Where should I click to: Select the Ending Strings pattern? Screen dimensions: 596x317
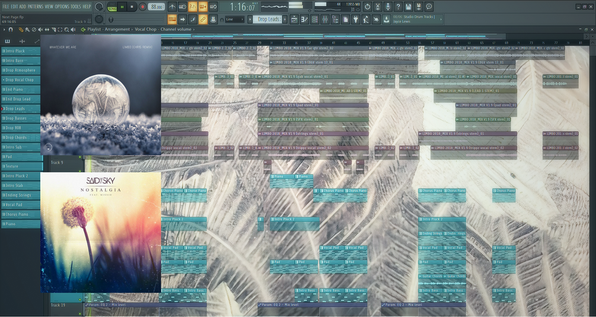pyautogui.click(x=21, y=195)
